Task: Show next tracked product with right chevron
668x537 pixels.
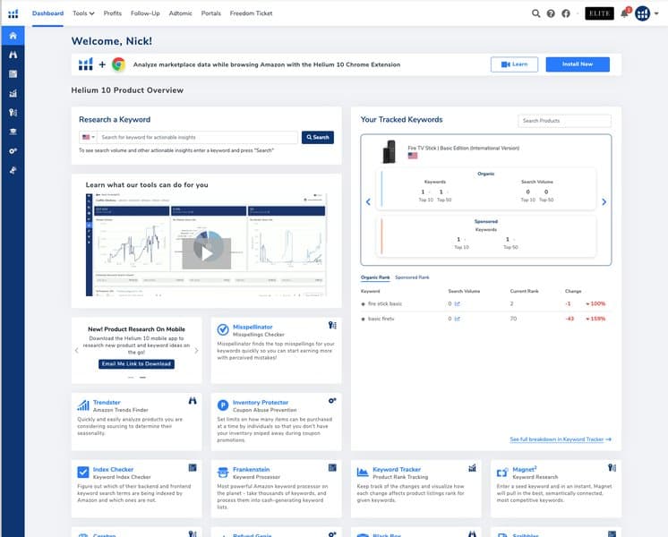Action: click(604, 202)
